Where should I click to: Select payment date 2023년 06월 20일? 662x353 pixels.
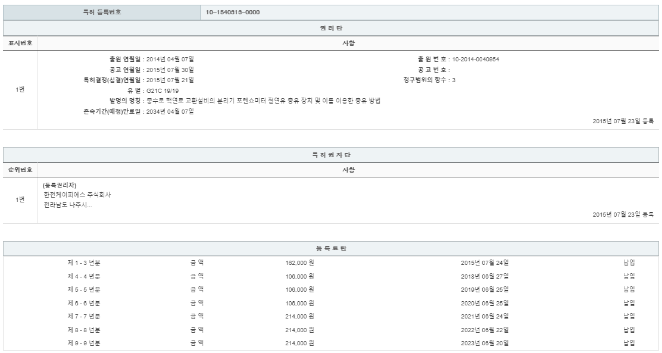click(x=485, y=343)
